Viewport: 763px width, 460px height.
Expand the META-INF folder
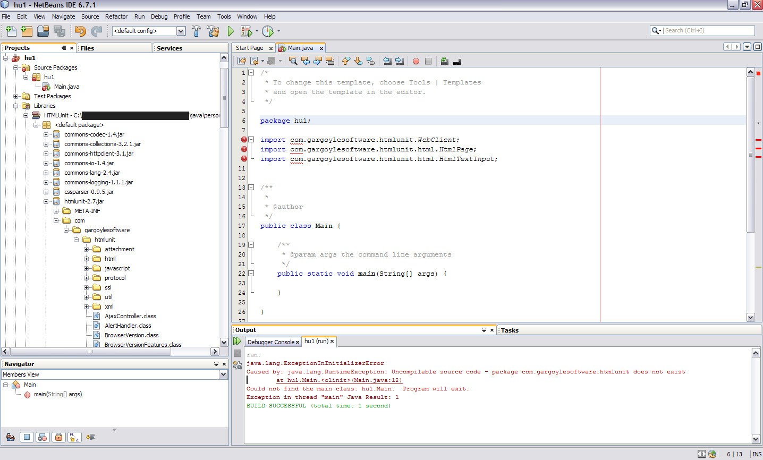pos(56,211)
